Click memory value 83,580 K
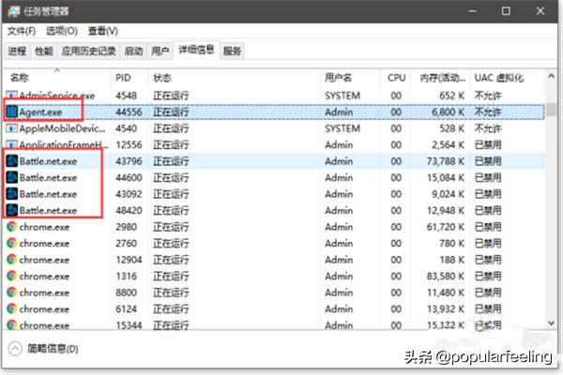Viewport: 563px width, 375px height. 446,276
